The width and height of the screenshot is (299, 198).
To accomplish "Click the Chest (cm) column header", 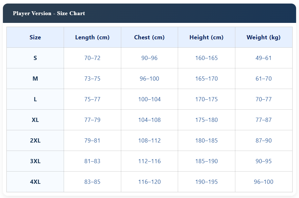I will pyautogui.click(x=149, y=37).
